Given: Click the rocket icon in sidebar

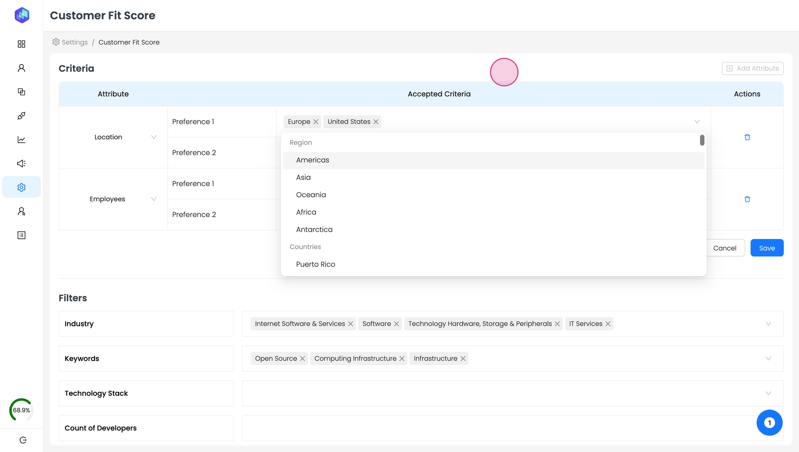Looking at the screenshot, I should point(22,116).
